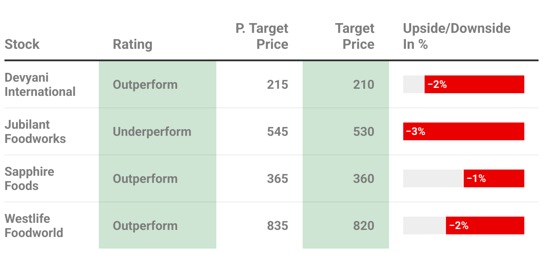
Task: Select Sapphire Foods stock name
Action: (x=29, y=178)
